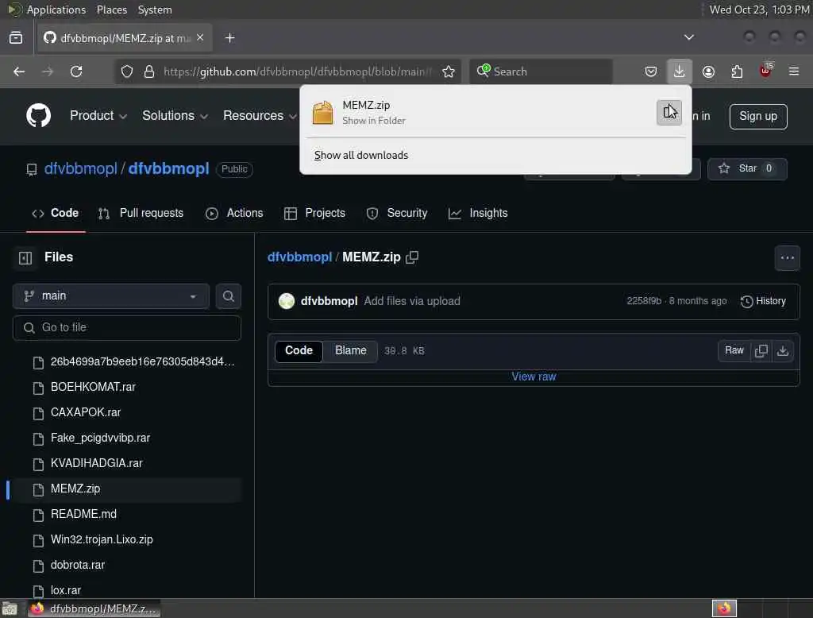Select KVADIHADGIA.rar in file tree
813x618 pixels.
click(96, 463)
